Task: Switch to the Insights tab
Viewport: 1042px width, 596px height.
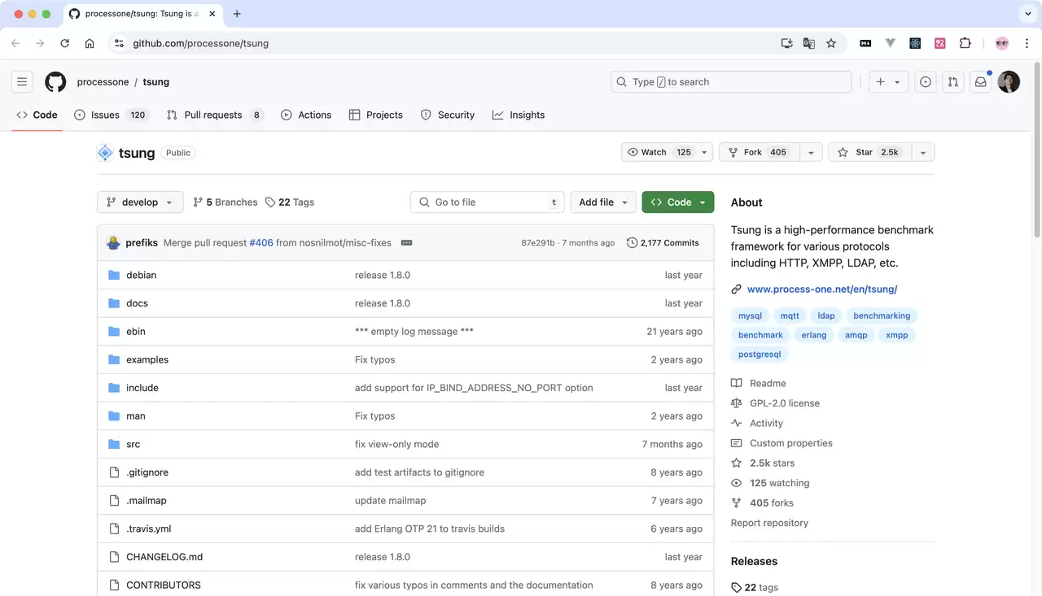Action: click(x=519, y=115)
